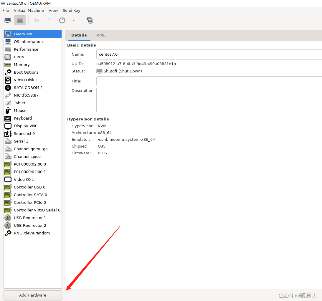
Task: Select OS information entry
Action: point(33,42)
